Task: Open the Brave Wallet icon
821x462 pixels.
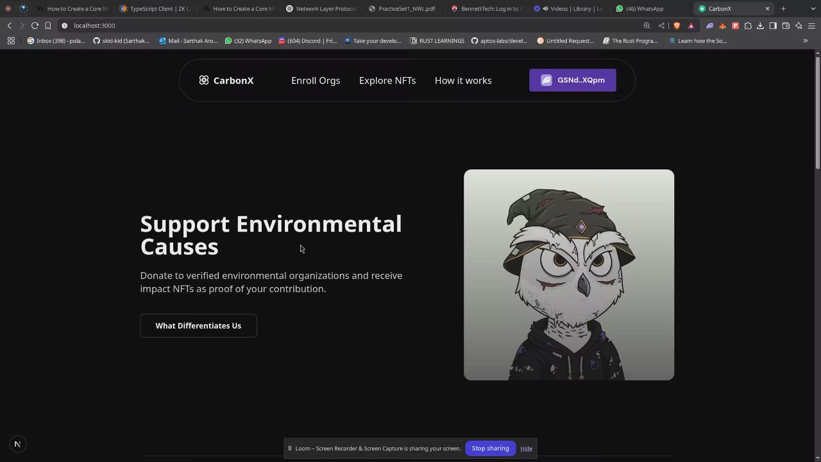Action: coord(786,26)
